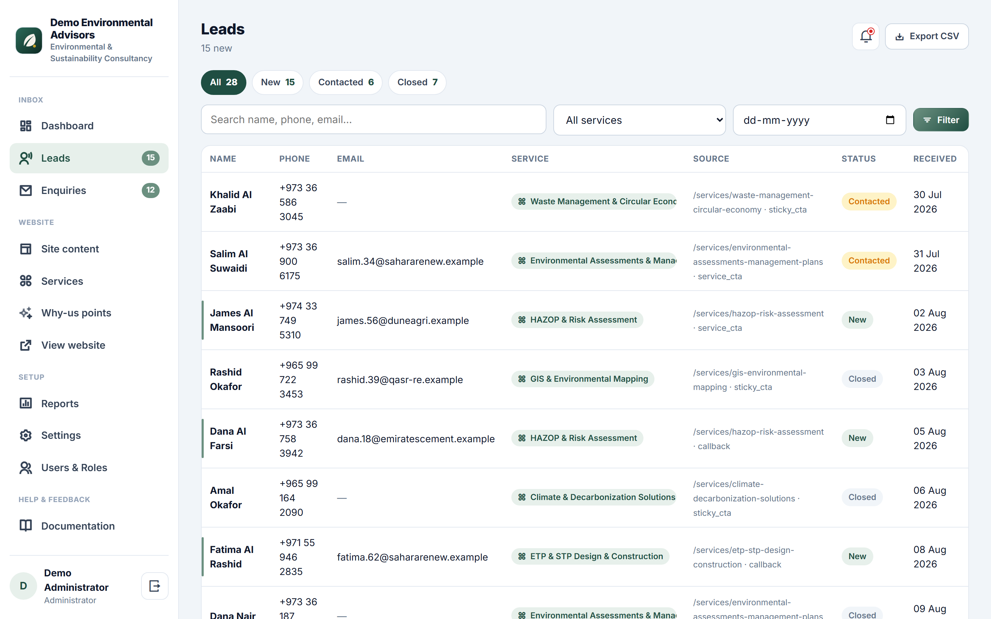Click the search name, phone, email field
Viewport: 991px width, 619px height.
373,120
